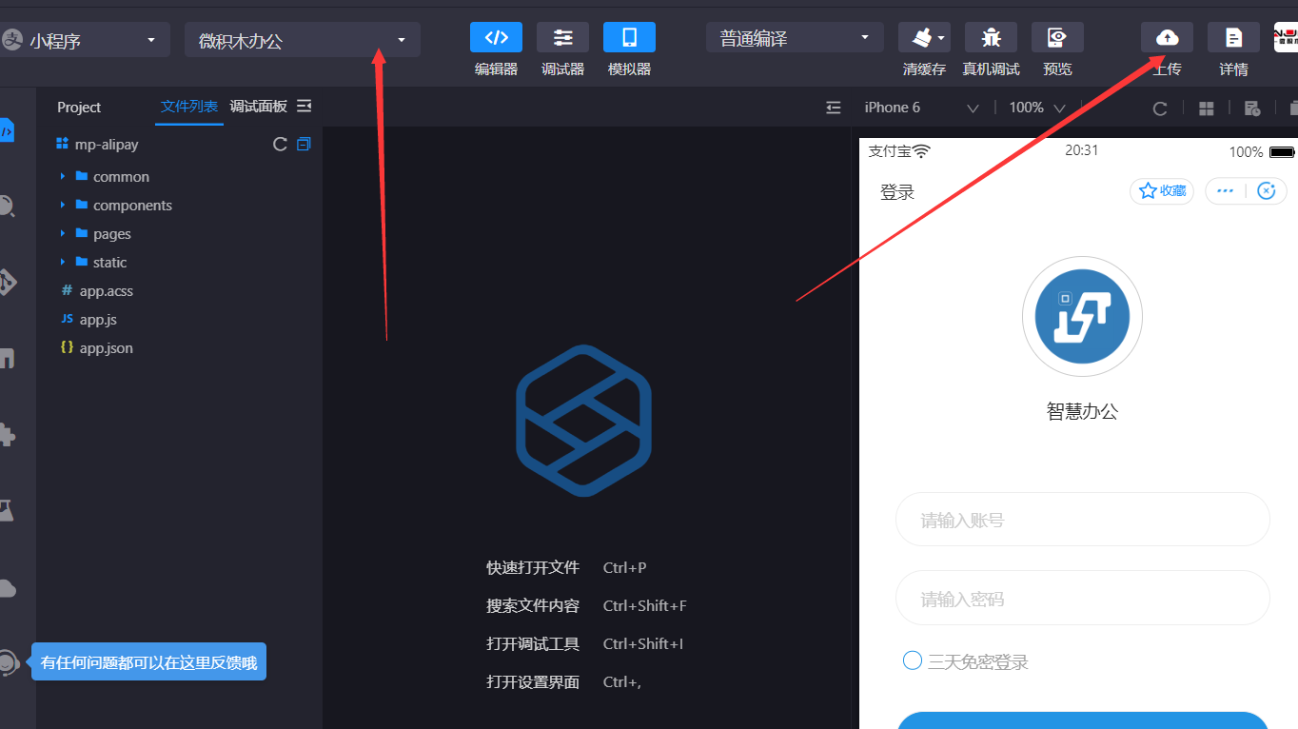Open the 微积木办公 project dropdown
1298x729 pixels.
[303, 40]
